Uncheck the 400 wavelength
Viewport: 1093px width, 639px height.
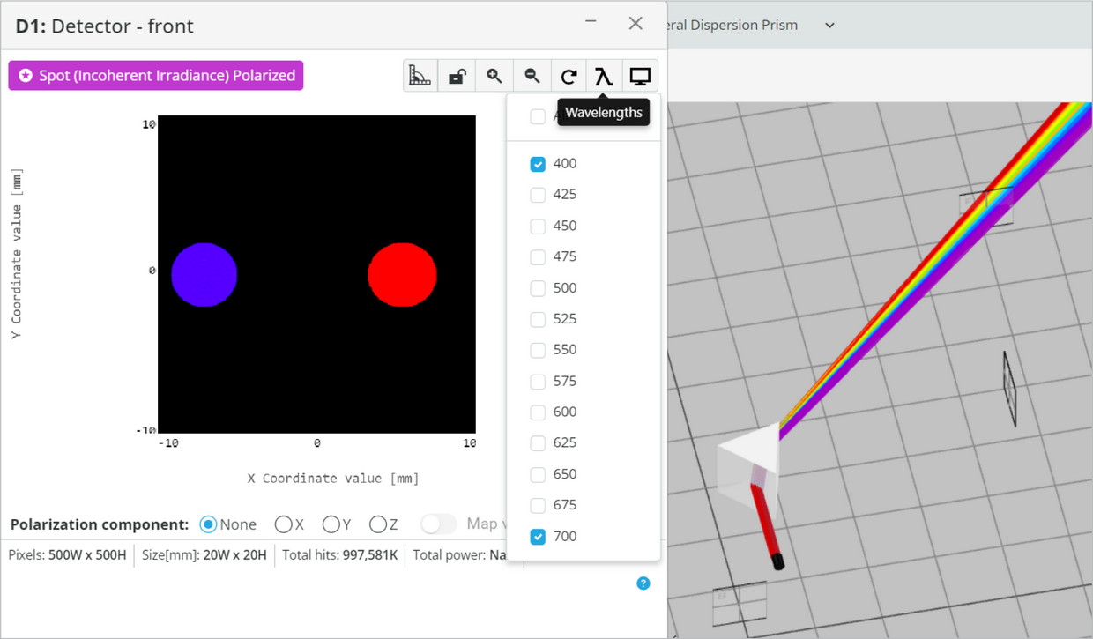(538, 164)
